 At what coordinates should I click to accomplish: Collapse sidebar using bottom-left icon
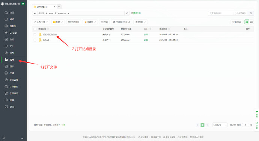4,138
